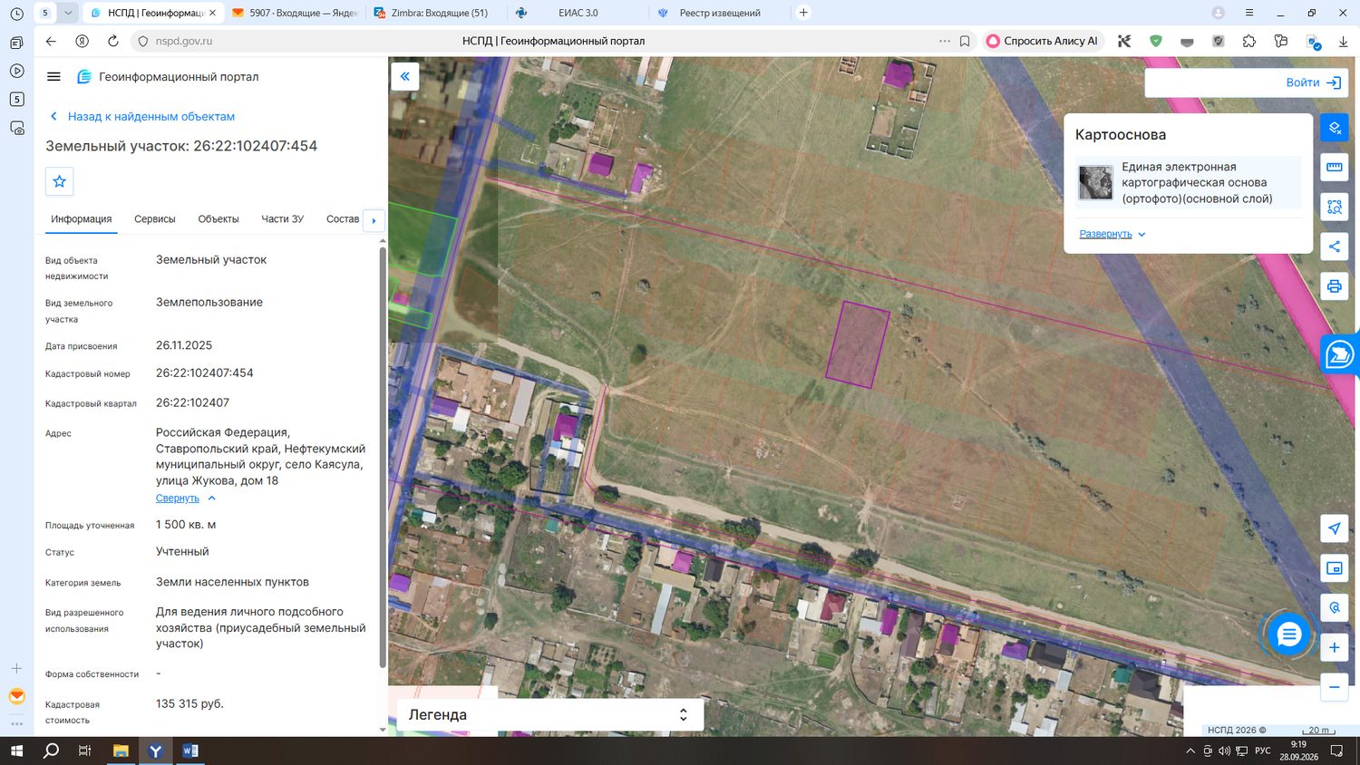
Task: Click the circular chat bubble button
Action: click(1288, 634)
